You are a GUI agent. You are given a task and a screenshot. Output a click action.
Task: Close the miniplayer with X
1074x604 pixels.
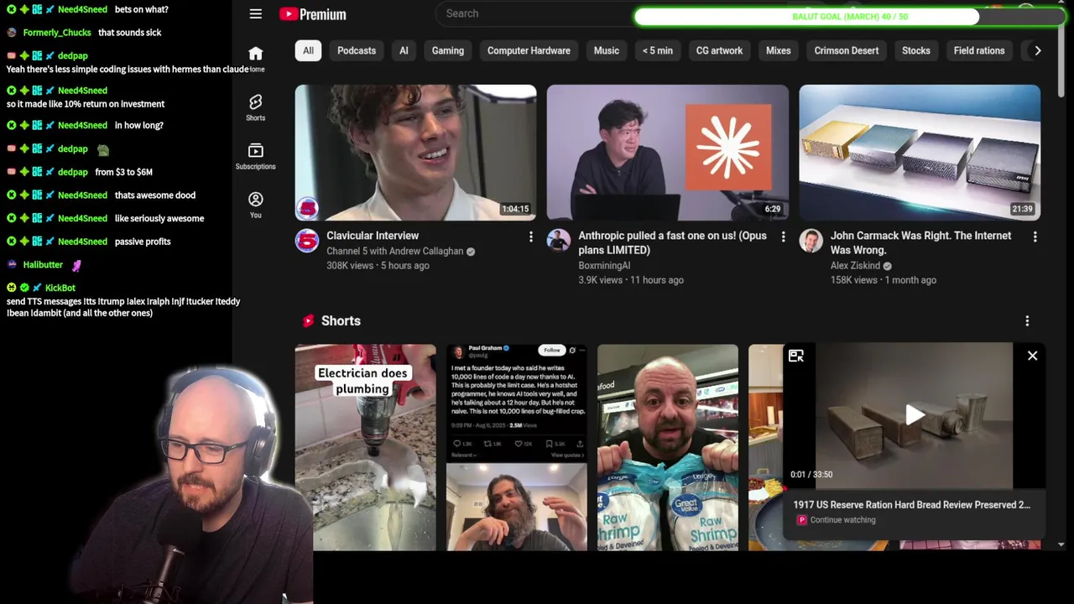pos(1032,357)
